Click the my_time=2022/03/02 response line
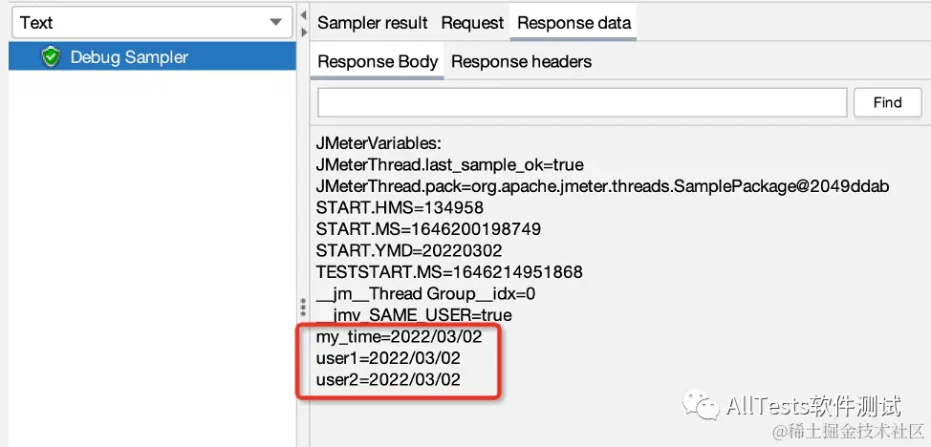Image resolution: width=931 pixels, height=447 pixels. tap(399, 336)
